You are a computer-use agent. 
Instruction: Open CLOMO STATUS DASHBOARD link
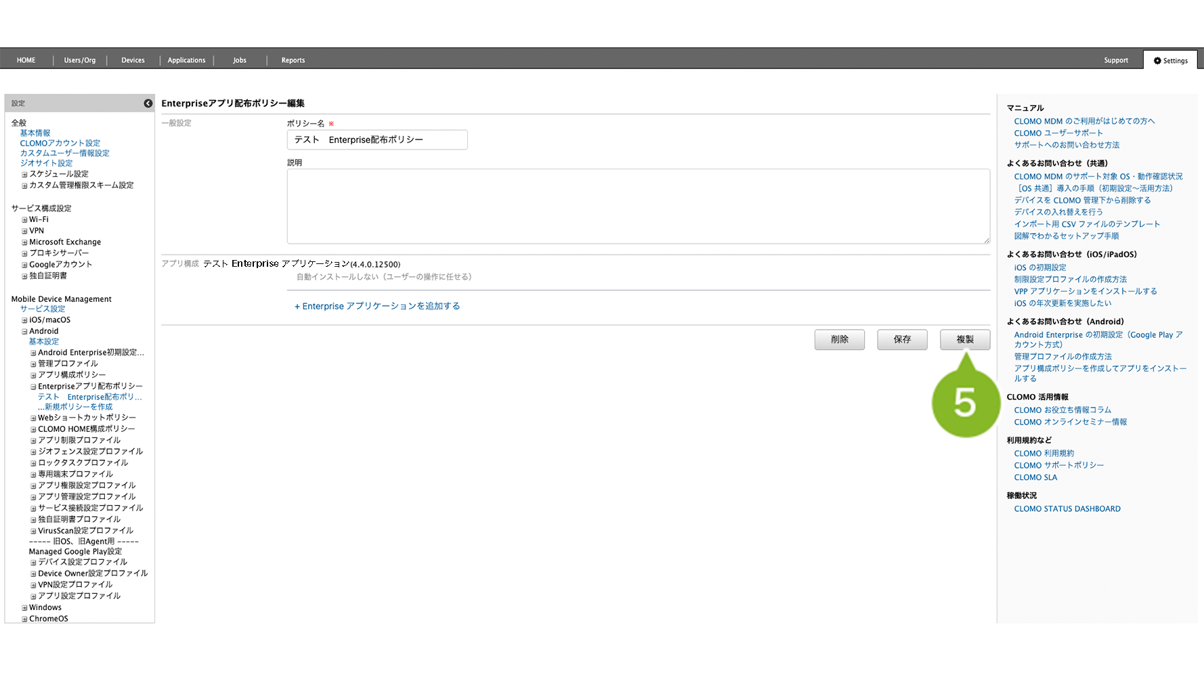tap(1067, 509)
